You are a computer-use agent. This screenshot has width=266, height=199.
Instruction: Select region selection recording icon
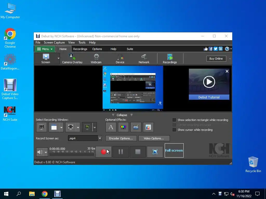71,127
